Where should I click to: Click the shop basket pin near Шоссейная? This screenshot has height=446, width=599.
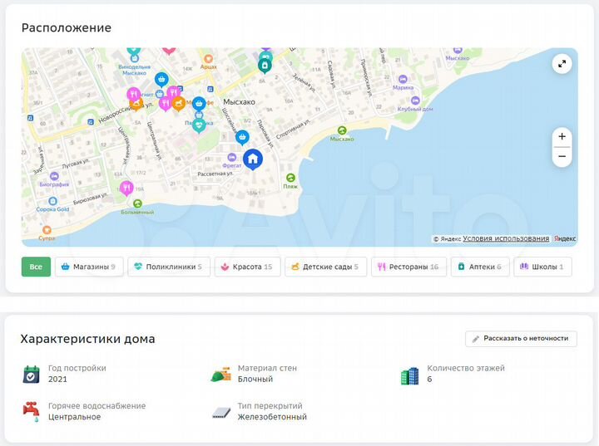(x=242, y=137)
